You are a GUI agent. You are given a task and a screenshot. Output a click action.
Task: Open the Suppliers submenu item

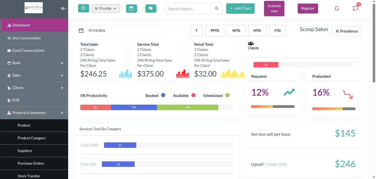[34, 151]
